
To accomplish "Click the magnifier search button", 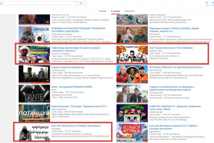I will pos(81,3).
